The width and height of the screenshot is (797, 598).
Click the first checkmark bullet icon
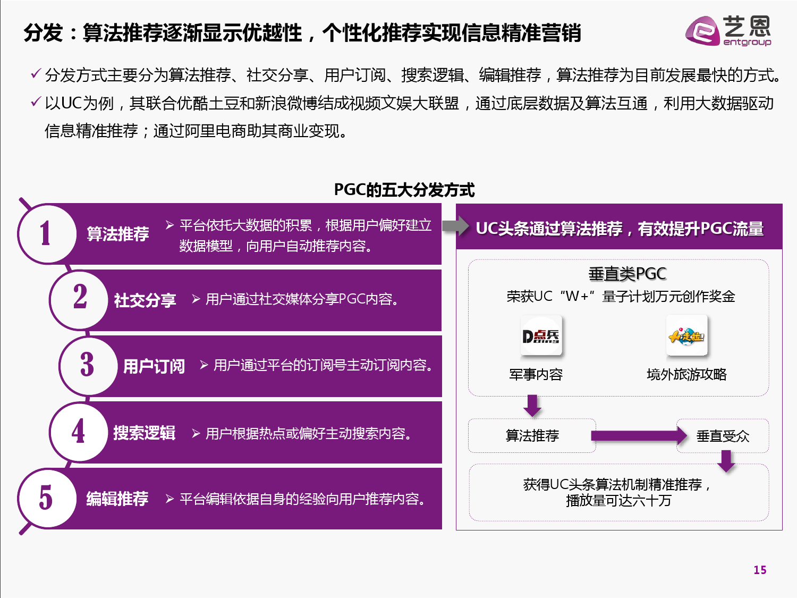pyautogui.click(x=36, y=73)
